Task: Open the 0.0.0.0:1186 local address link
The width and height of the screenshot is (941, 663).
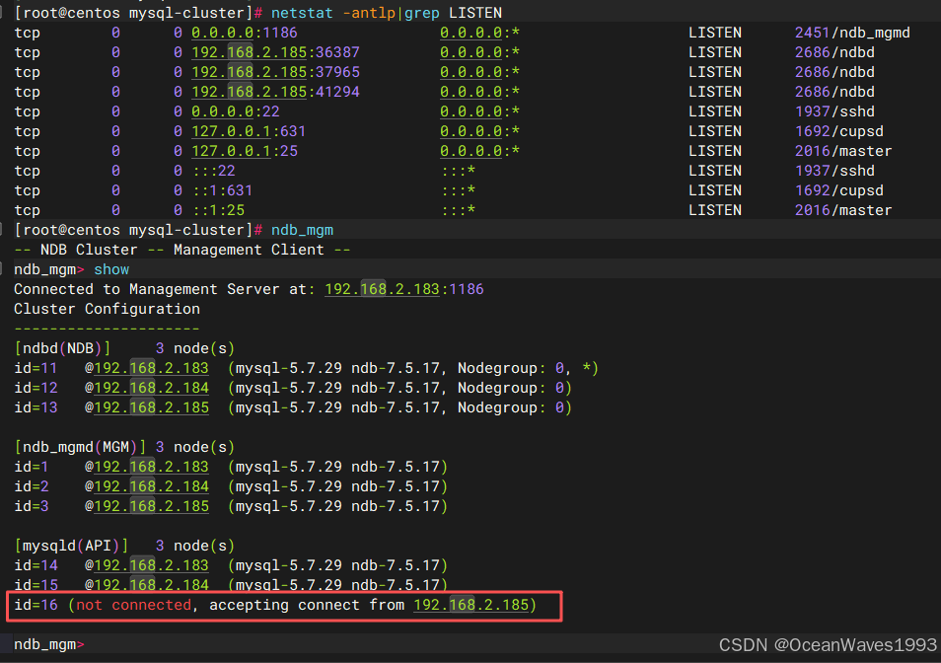Action: pos(245,33)
